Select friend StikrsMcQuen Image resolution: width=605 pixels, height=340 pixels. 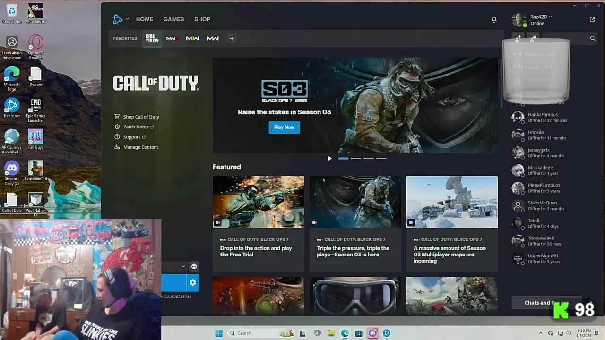pos(551,205)
